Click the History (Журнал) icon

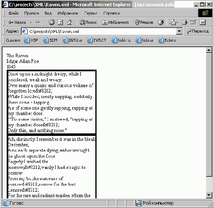point(161,22)
